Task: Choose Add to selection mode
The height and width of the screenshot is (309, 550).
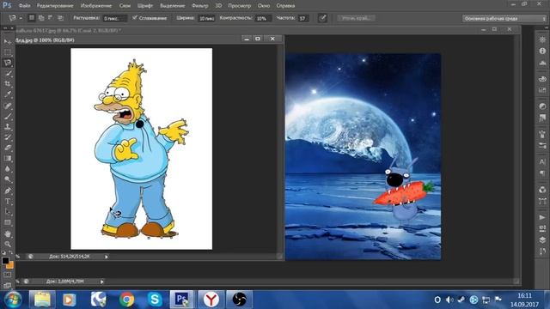Action: [41, 18]
